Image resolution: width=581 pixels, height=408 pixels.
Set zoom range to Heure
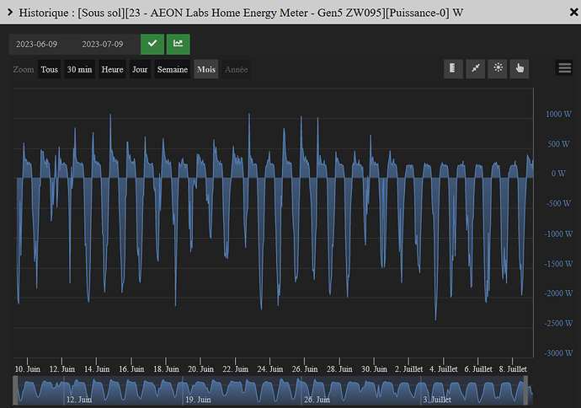pos(112,70)
